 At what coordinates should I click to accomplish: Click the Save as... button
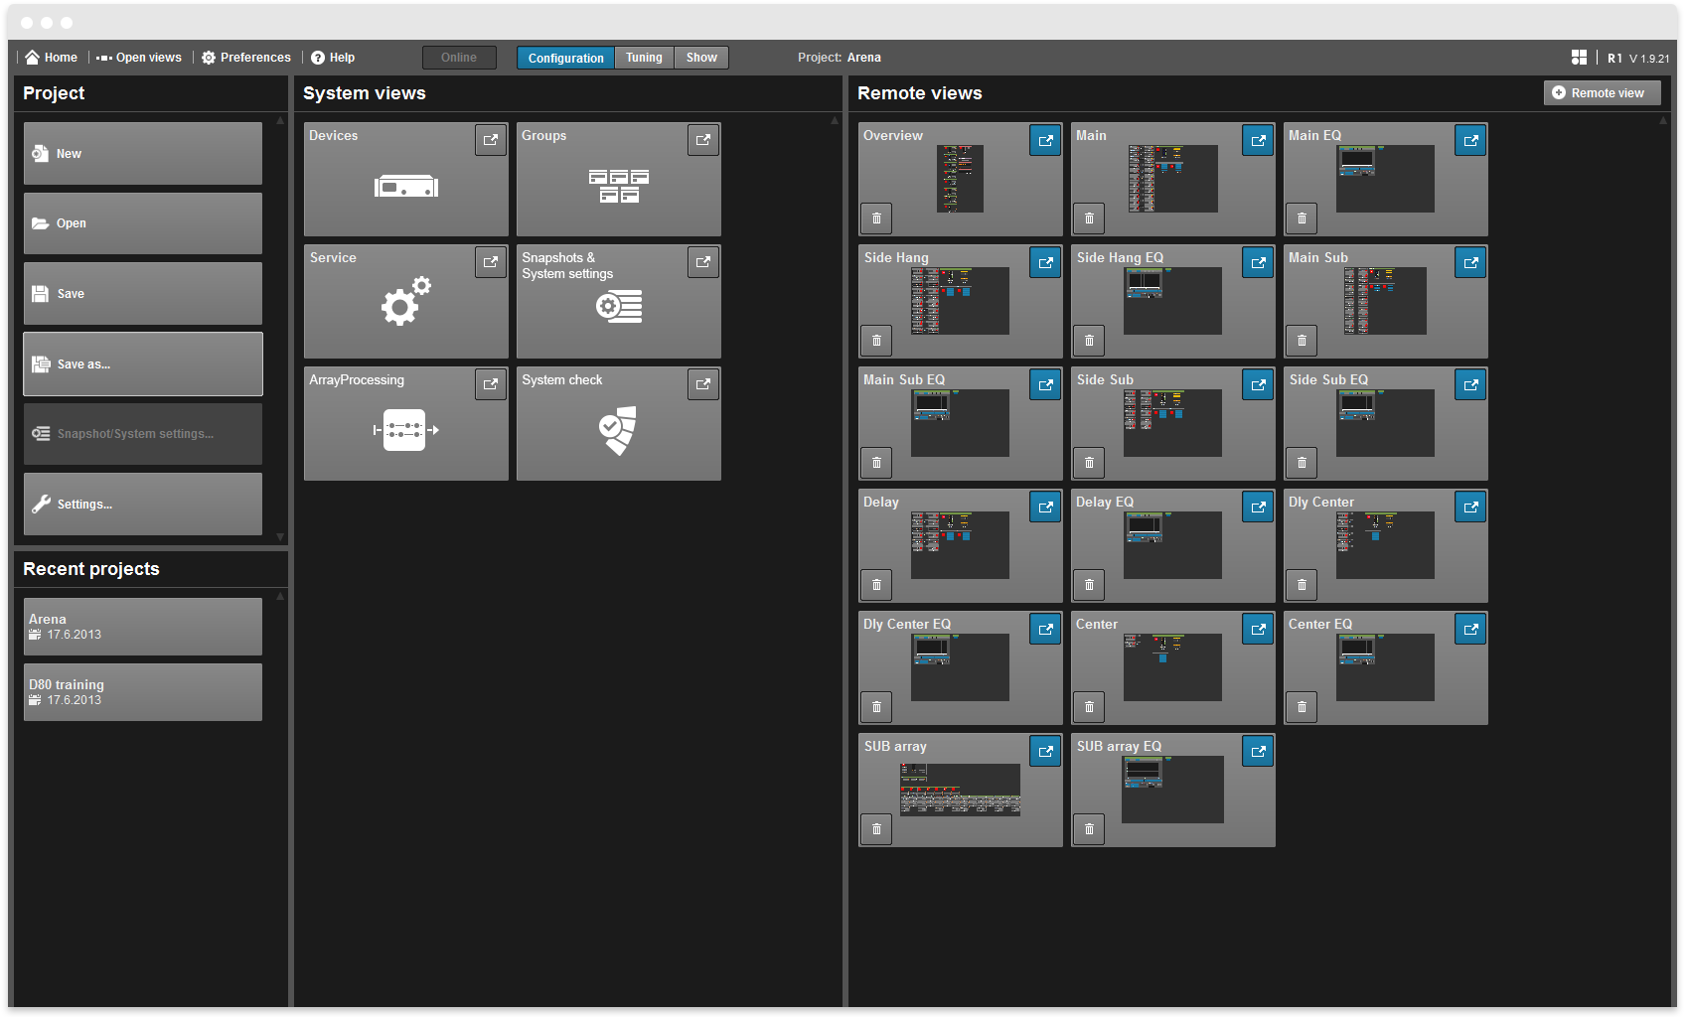coord(143,363)
